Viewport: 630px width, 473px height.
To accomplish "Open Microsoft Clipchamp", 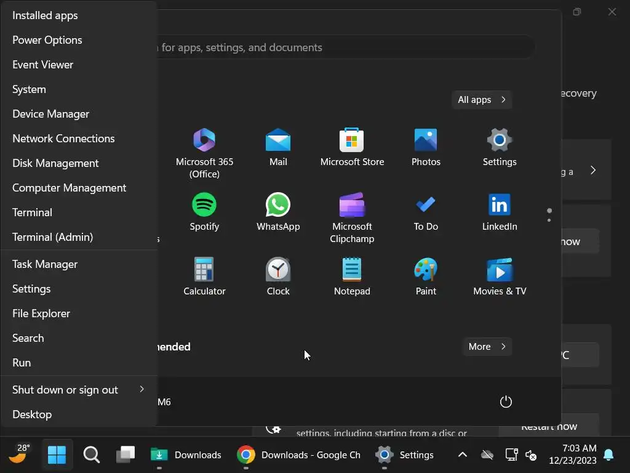I will tap(352, 217).
